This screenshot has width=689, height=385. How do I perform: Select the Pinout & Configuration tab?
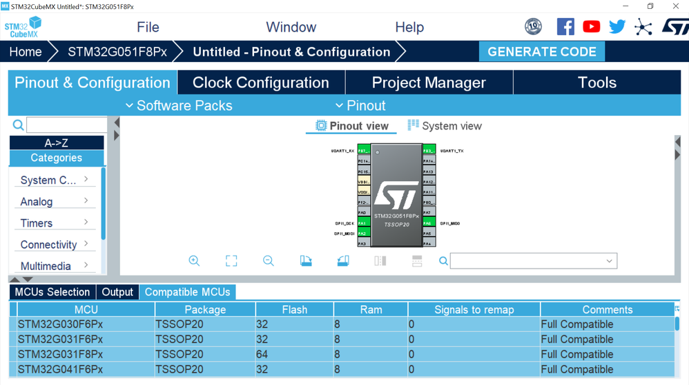(x=93, y=83)
